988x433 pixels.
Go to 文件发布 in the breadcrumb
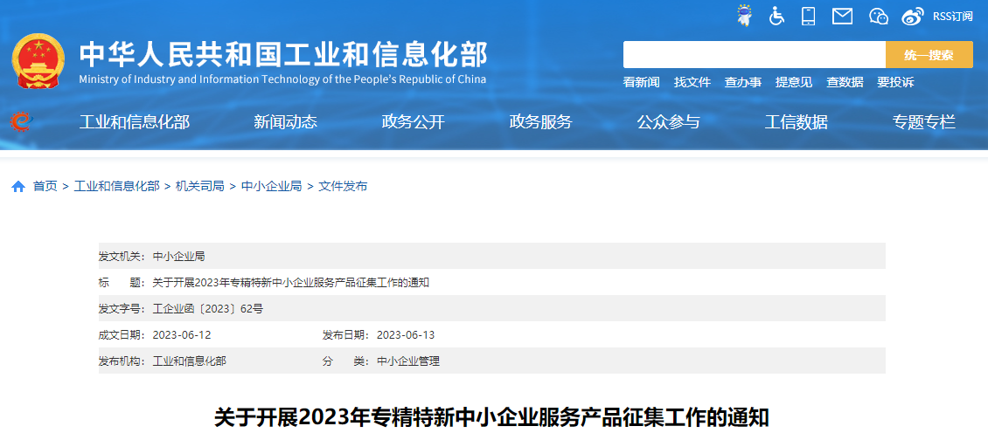pyautogui.click(x=343, y=186)
